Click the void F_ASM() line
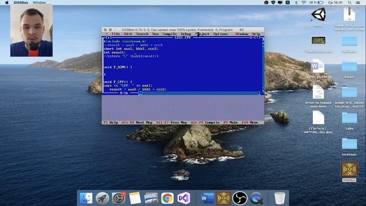The width and height of the screenshot is (366, 206). click(x=118, y=67)
